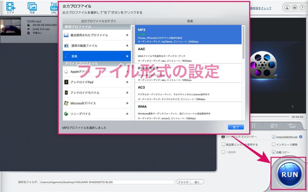Expand ソニーデバイス arrow

point(127,114)
